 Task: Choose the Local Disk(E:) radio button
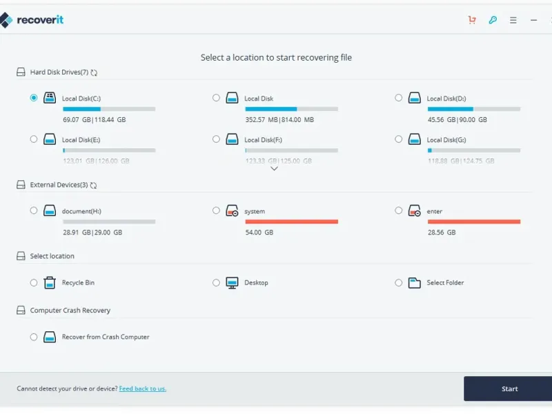click(34, 139)
